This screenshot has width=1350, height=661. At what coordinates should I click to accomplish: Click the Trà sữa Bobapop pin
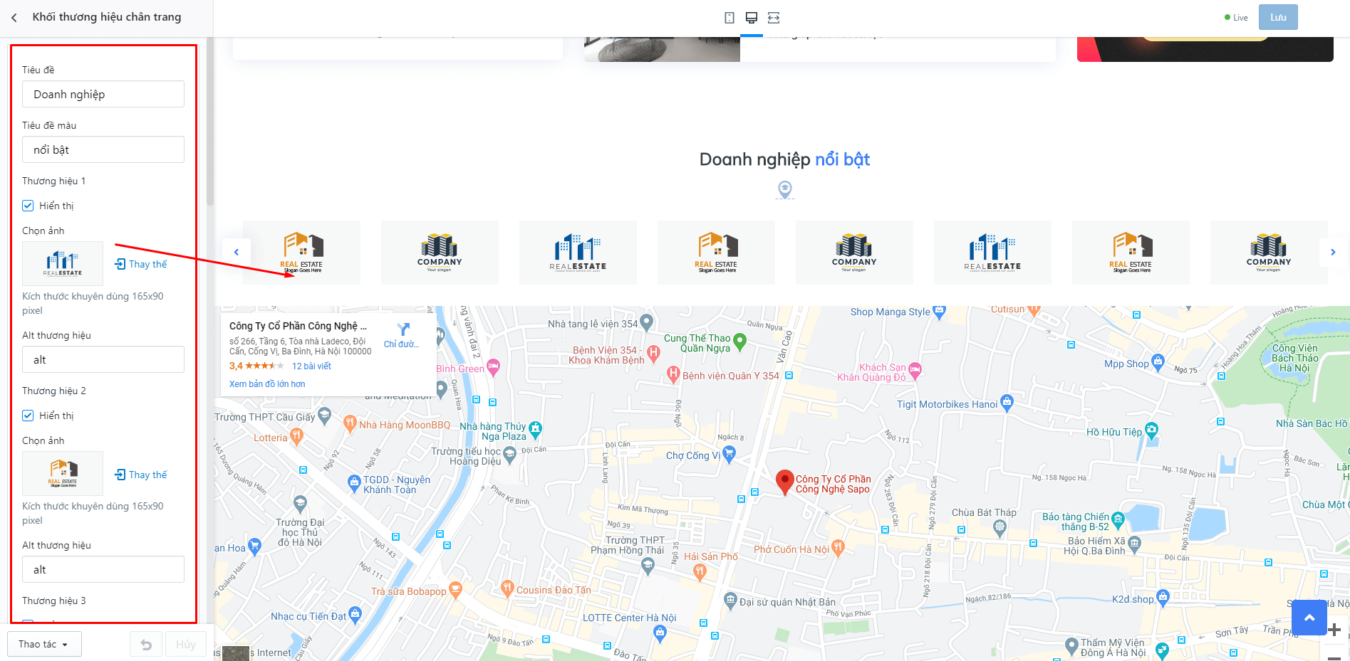point(455,589)
